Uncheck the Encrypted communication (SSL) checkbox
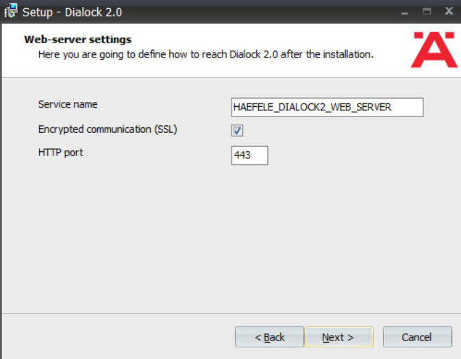The width and height of the screenshot is (461, 359). click(x=237, y=130)
